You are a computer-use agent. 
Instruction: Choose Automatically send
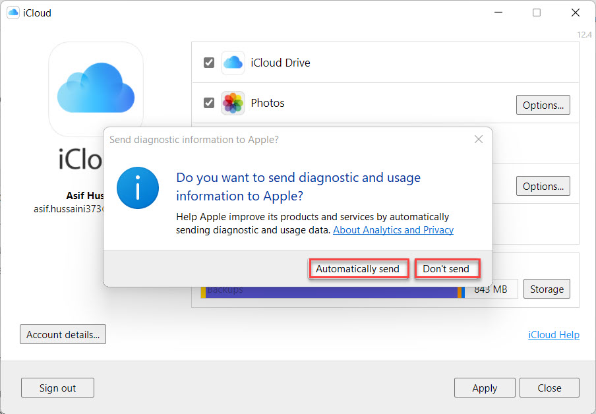point(357,269)
